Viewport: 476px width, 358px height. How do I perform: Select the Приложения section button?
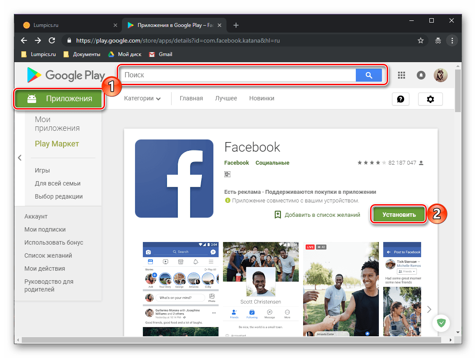click(59, 99)
